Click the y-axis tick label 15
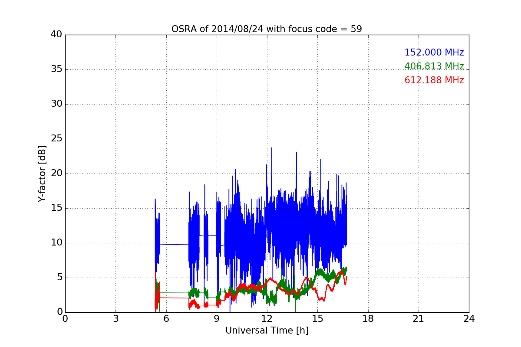521x347 pixels. 56,208
